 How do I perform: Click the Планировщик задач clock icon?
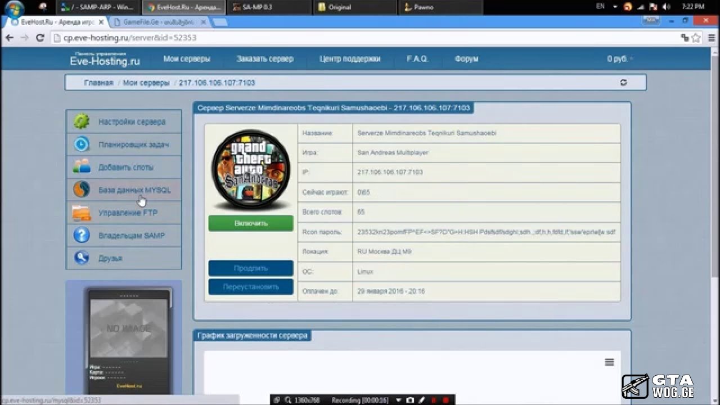pos(82,145)
